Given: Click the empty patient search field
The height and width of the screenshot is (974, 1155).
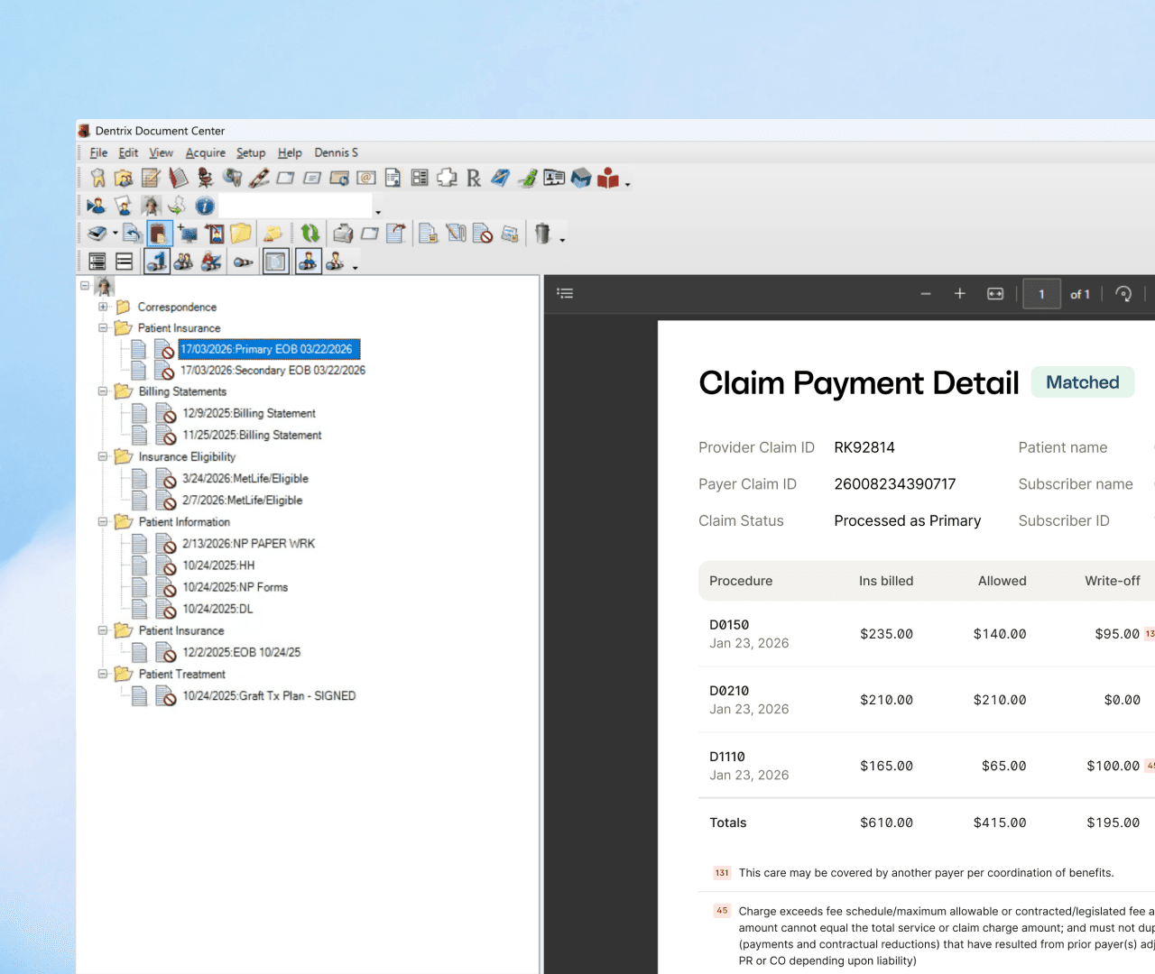Looking at the screenshot, I should (295, 207).
